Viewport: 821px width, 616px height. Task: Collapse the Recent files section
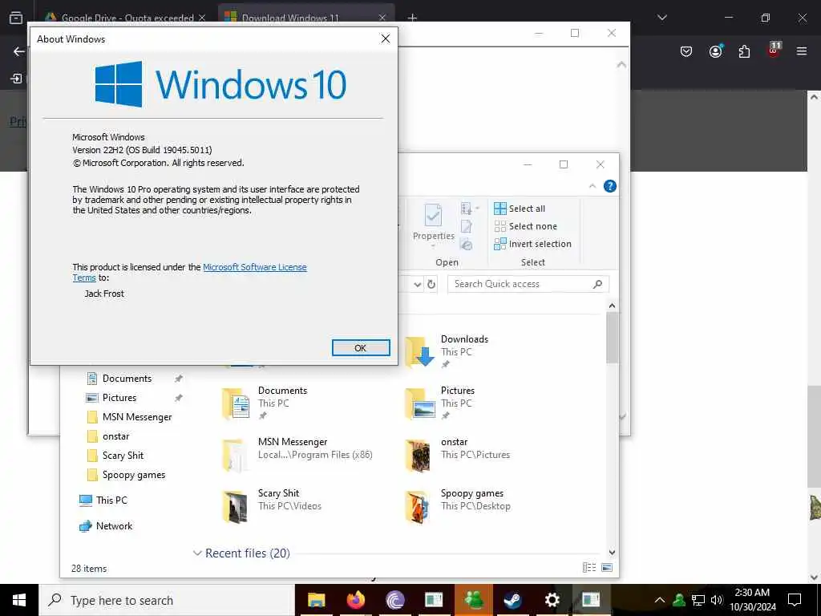pyautogui.click(x=197, y=553)
